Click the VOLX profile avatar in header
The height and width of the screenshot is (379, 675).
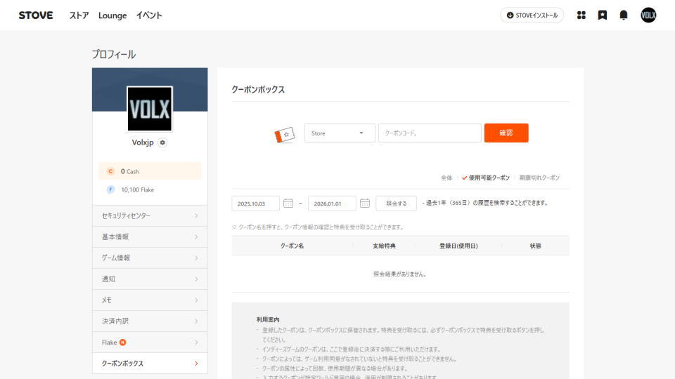(648, 15)
